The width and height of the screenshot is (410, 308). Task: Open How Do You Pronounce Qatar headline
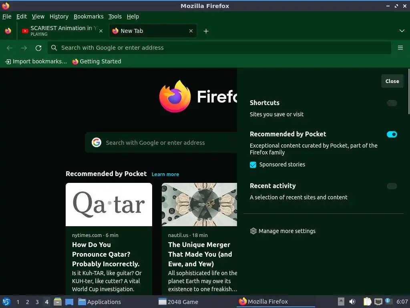click(106, 254)
